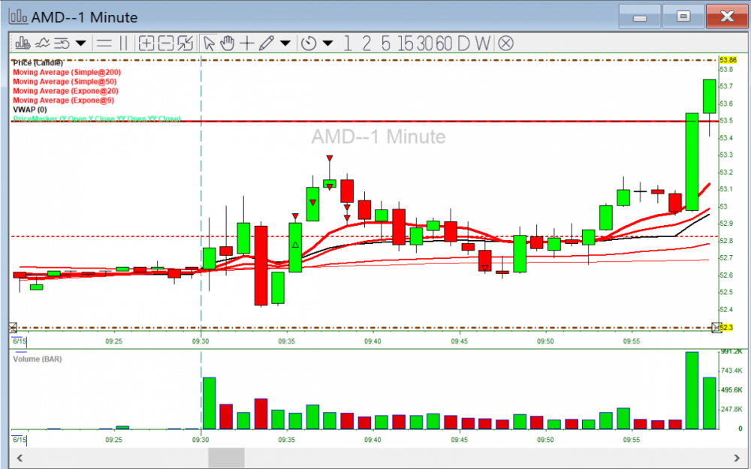
Task: Expand the dropdown arrow after the pencil tool
Action: pyautogui.click(x=285, y=44)
